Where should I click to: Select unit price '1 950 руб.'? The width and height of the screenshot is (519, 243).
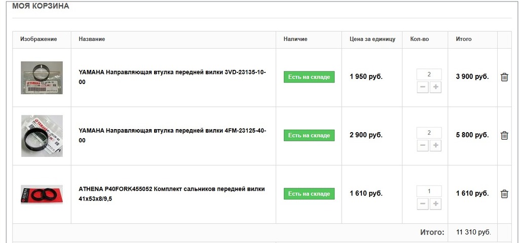click(x=366, y=77)
